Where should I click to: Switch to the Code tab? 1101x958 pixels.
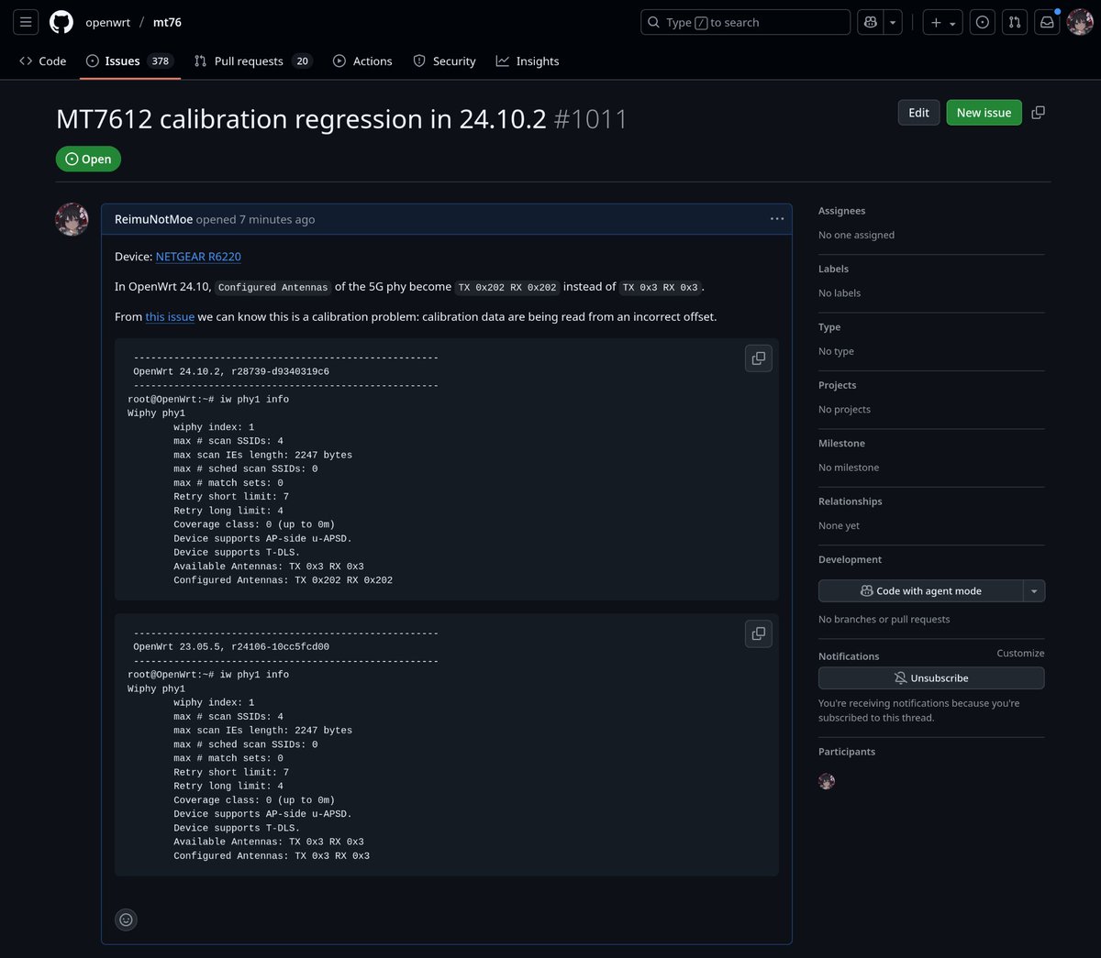tap(42, 61)
